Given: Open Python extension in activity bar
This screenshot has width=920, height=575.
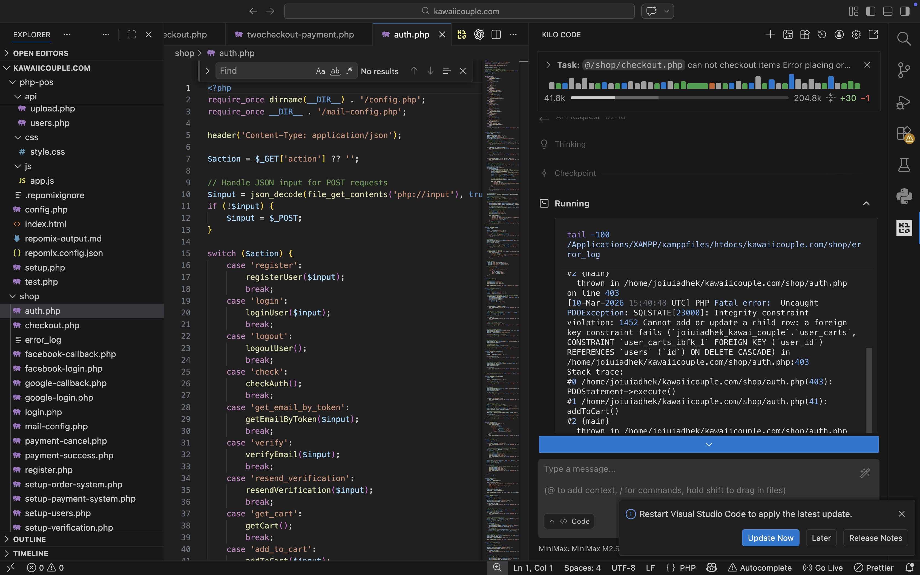Looking at the screenshot, I should [904, 196].
